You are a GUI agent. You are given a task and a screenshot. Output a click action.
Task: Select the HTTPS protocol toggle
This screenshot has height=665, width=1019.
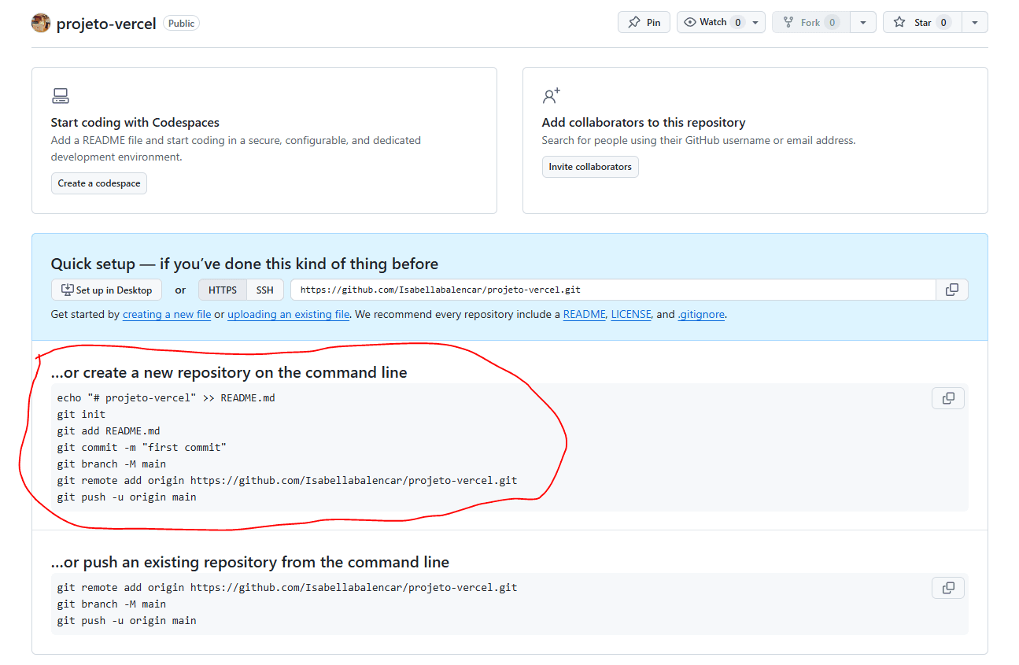coord(223,290)
